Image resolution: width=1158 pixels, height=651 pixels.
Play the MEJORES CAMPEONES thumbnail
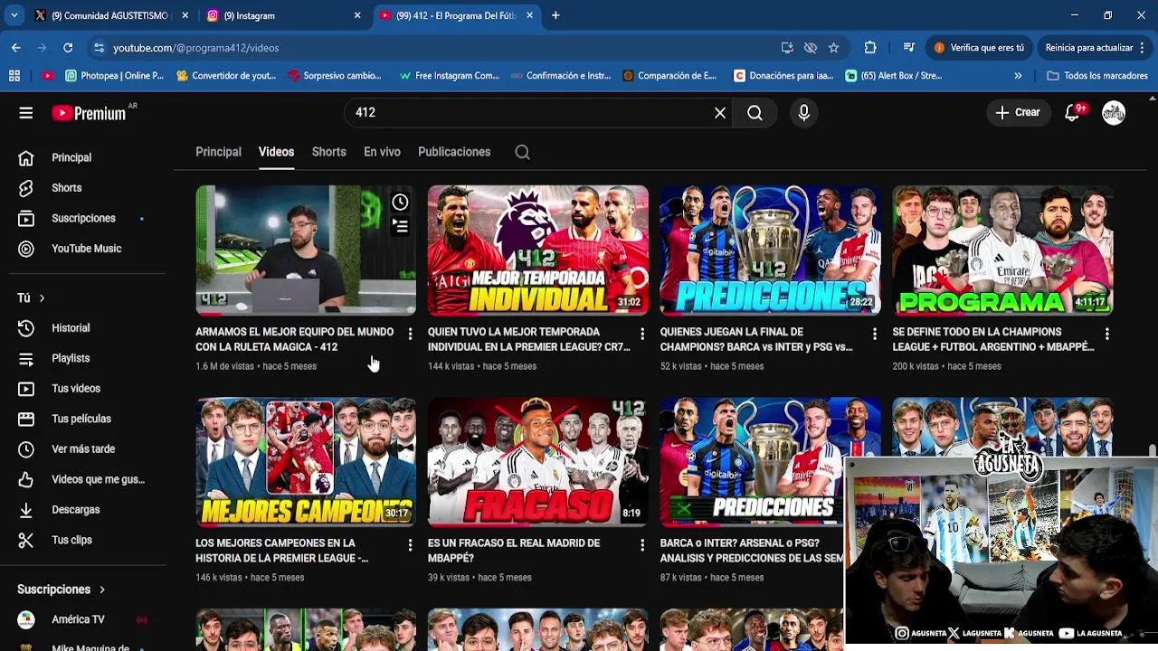[306, 461]
